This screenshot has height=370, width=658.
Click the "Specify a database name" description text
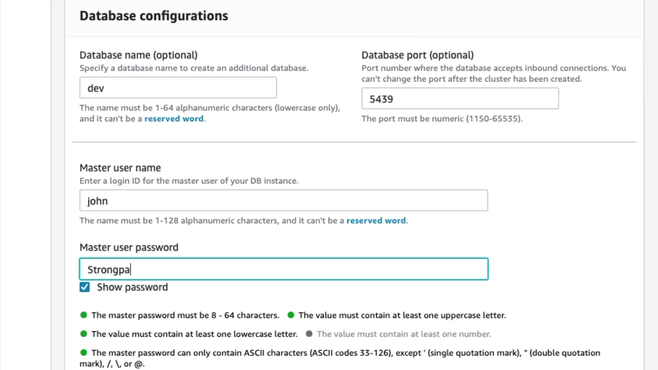coord(194,68)
